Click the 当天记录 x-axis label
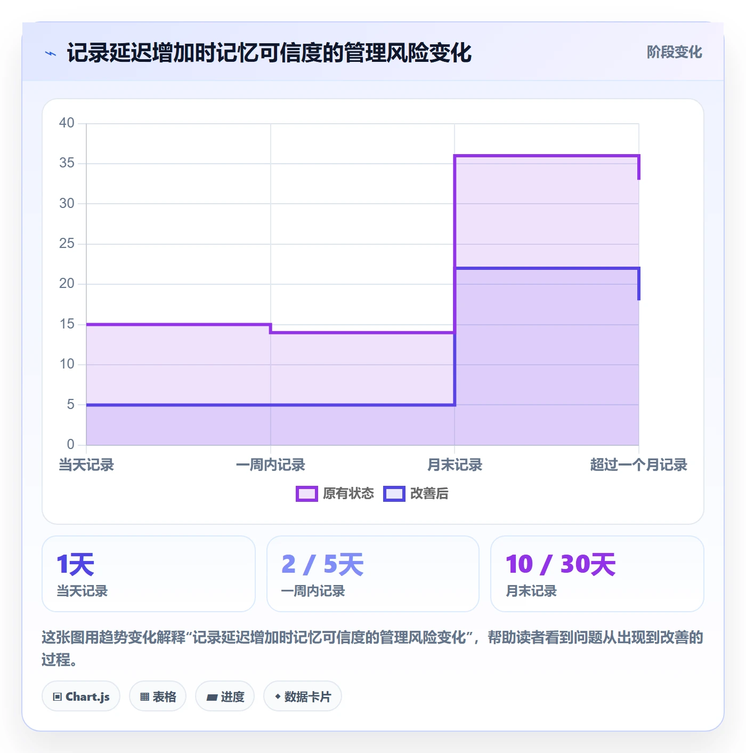746x753 pixels. (x=86, y=465)
